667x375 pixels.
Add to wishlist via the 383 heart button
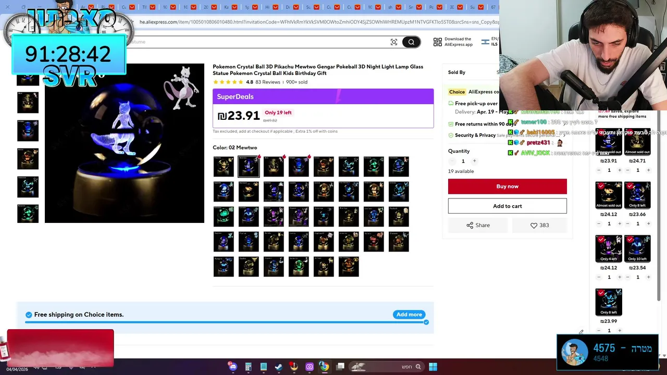click(539, 225)
